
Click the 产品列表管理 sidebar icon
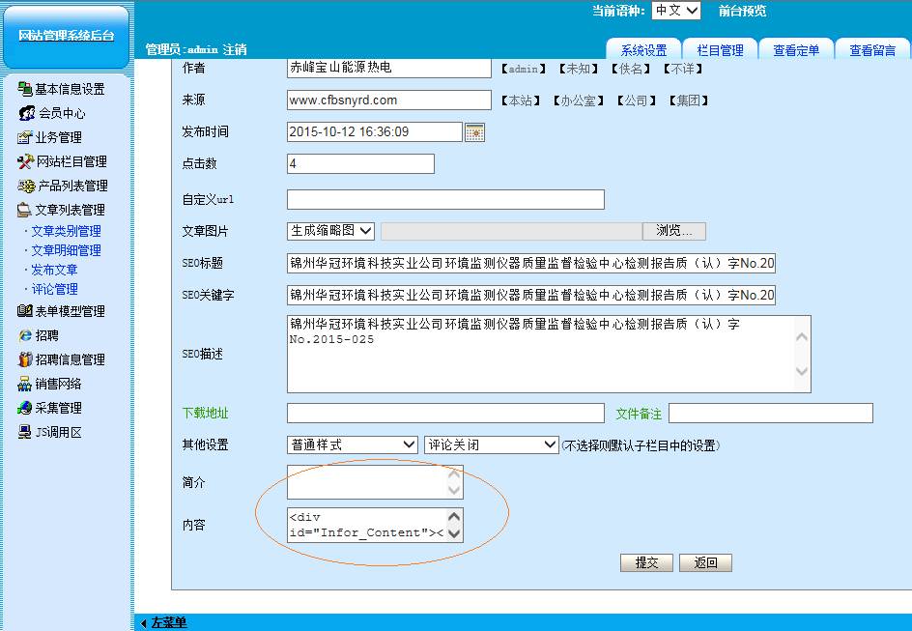(26, 186)
